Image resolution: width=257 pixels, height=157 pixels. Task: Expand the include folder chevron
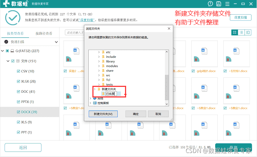tap(99, 57)
